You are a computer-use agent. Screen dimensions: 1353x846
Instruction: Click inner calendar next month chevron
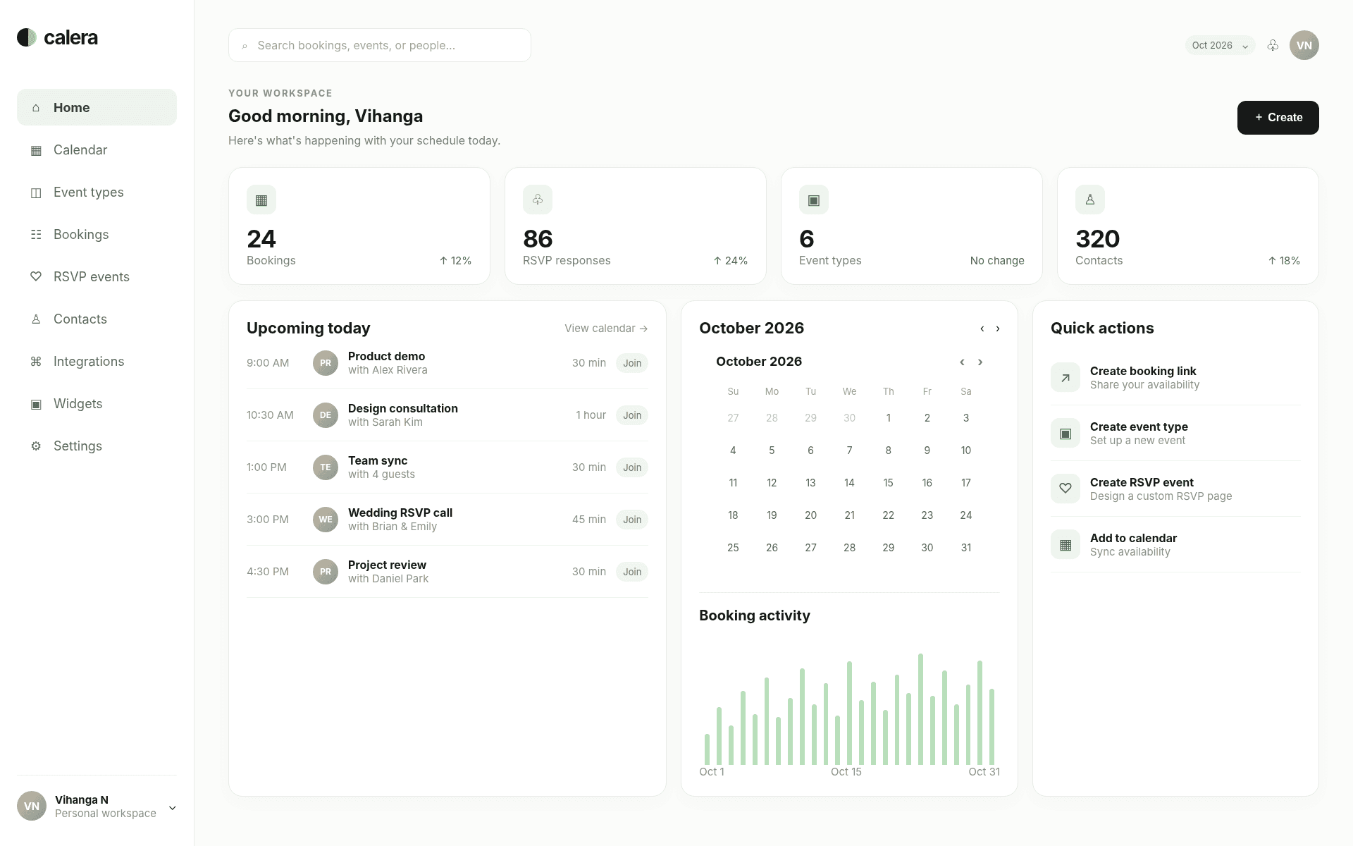pos(980,362)
